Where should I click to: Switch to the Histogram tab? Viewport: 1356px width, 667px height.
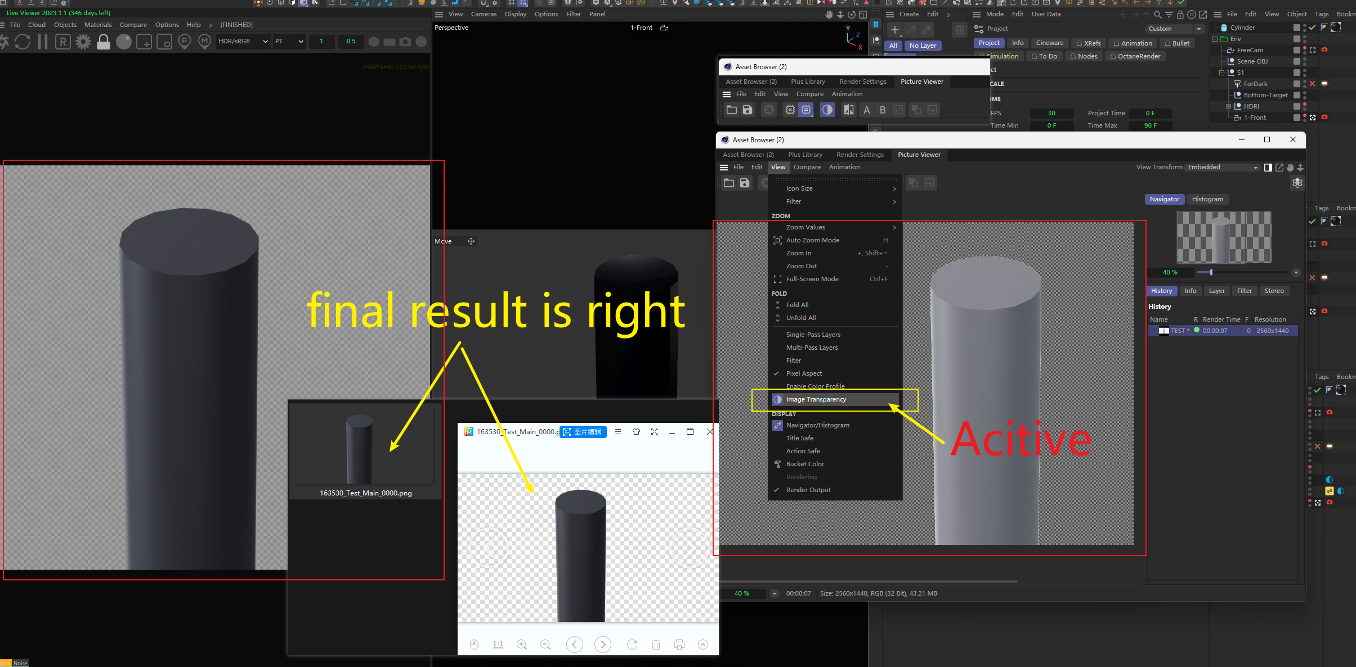[x=1207, y=199]
